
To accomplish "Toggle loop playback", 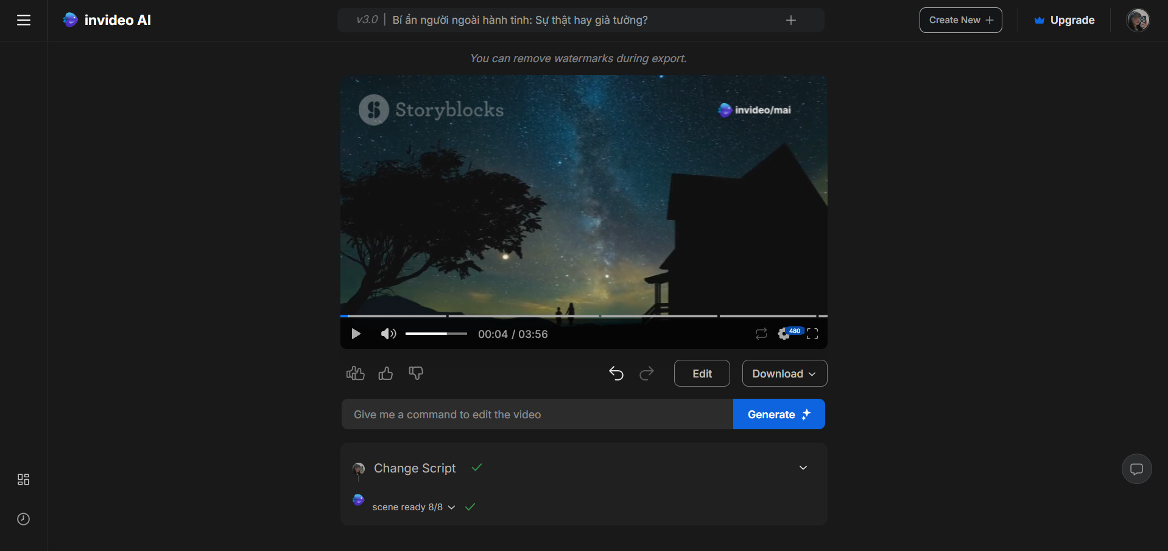I will pyautogui.click(x=761, y=334).
